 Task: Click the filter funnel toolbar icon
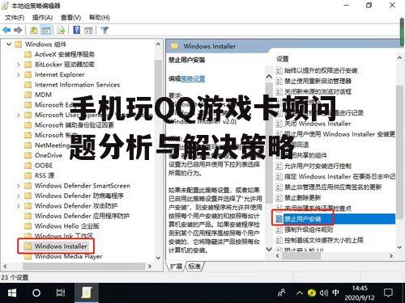tap(104, 30)
